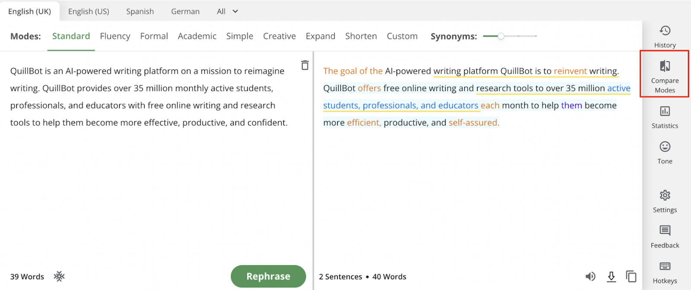
Task: Open the Feedback icon
Action: (x=665, y=230)
